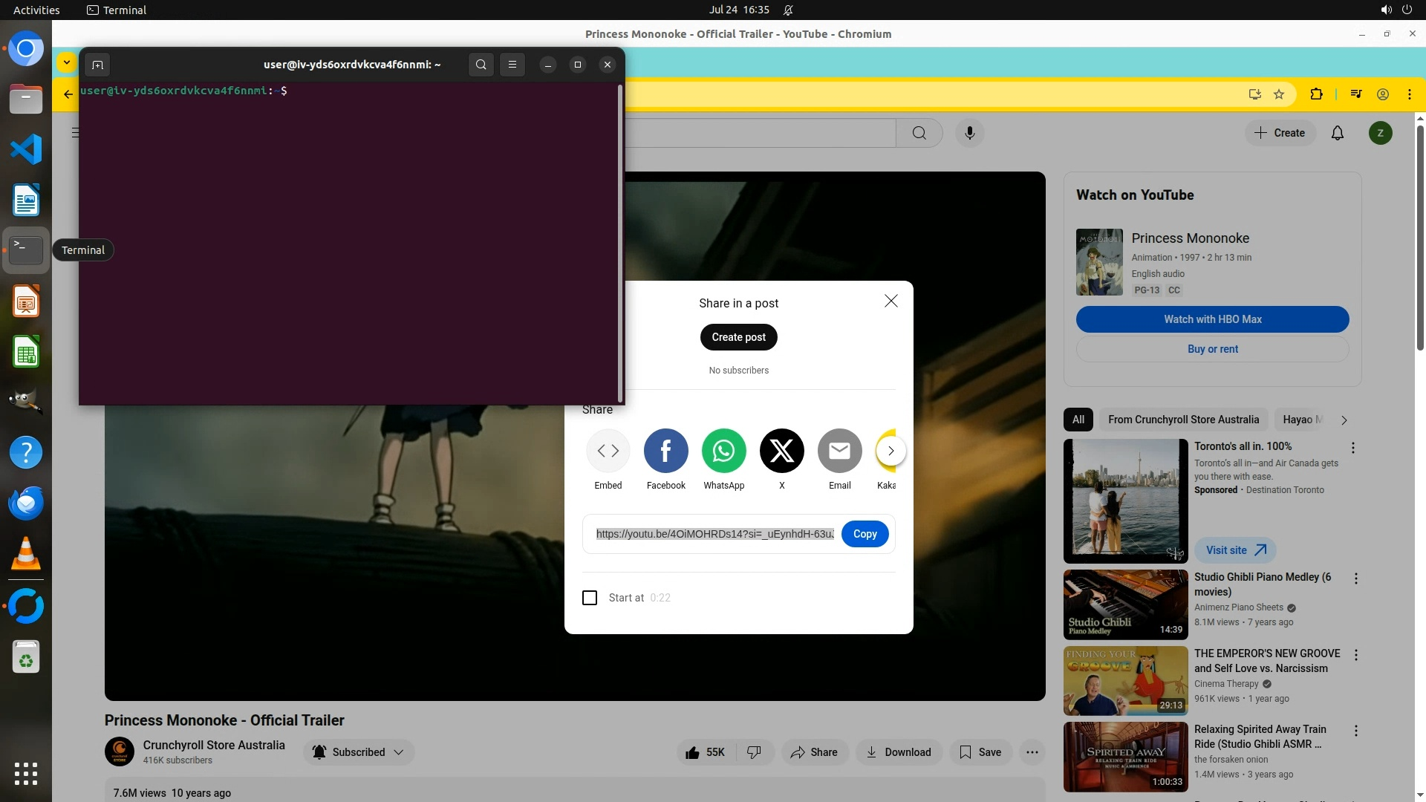
Task: Click the Watch with HBO Max button
Action: coord(1212,319)
